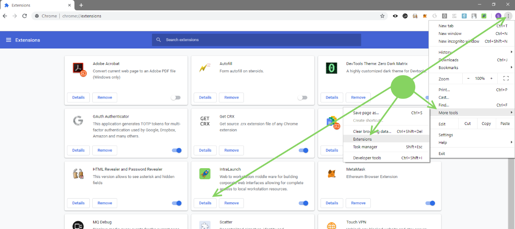Click the search magnifier icon
The image size is (515, 229).
[x=159, y=40]
